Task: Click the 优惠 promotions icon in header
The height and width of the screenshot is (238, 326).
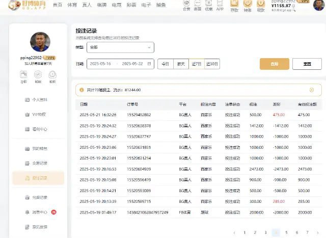Action: point(208,5)
